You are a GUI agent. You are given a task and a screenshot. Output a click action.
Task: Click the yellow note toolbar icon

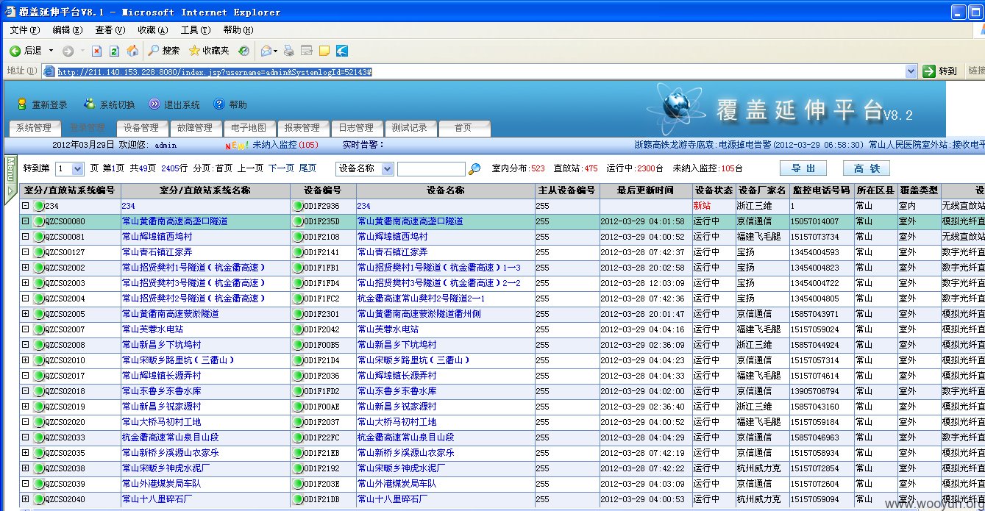click(324, 51)
